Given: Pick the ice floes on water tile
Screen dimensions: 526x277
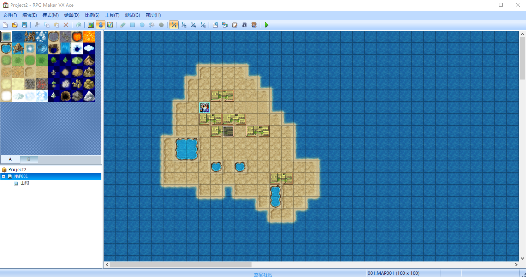Looking at the screenshot, I should (x=42, y=37).
